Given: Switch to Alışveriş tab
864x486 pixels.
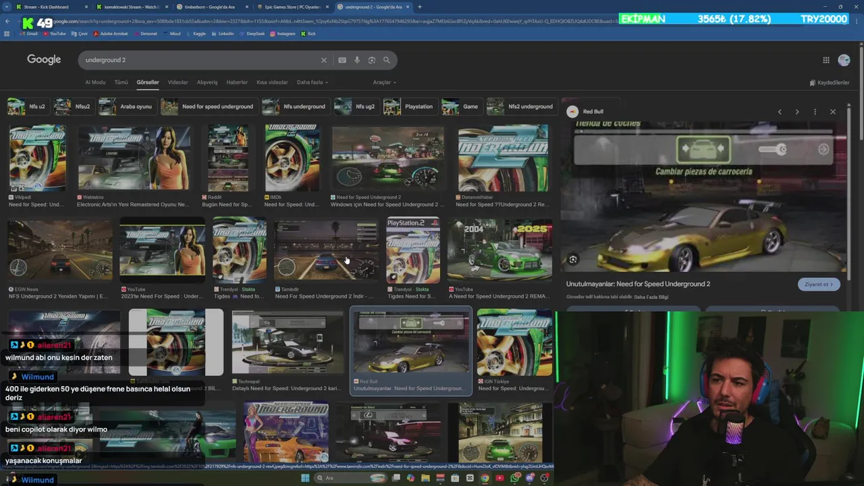Looking at the screenshot, I should coord(207,82).
